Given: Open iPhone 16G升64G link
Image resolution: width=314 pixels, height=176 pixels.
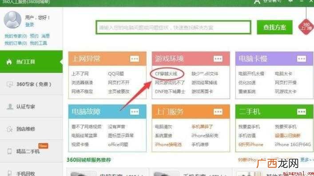Looking at the screenshot, I should pos(293,144).
